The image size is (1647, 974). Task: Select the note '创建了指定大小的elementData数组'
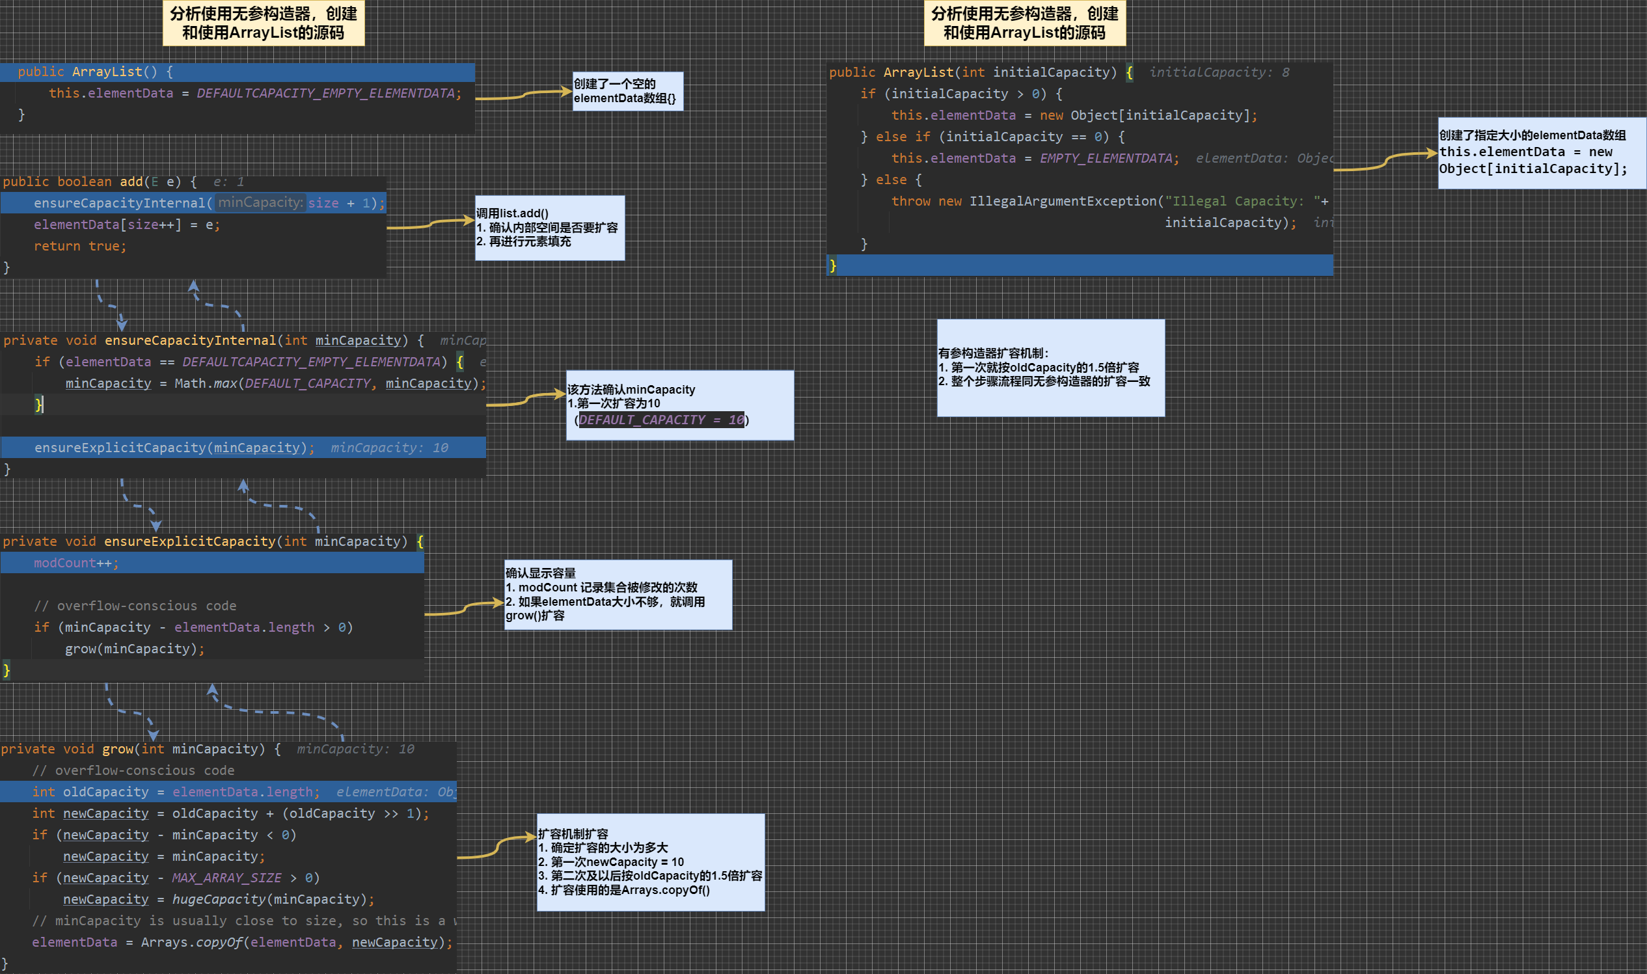point(1542,153)
